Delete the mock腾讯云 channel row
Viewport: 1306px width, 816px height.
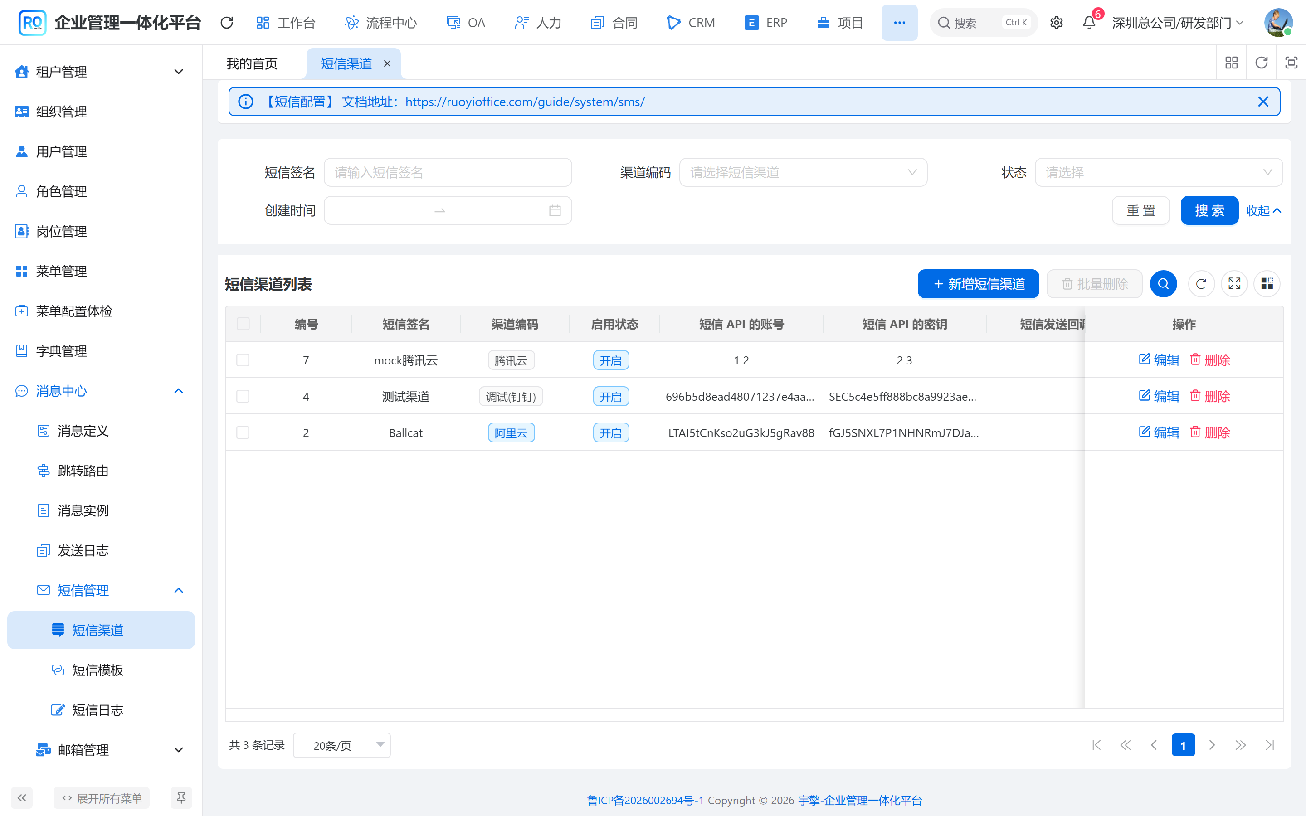(1210, 360)
